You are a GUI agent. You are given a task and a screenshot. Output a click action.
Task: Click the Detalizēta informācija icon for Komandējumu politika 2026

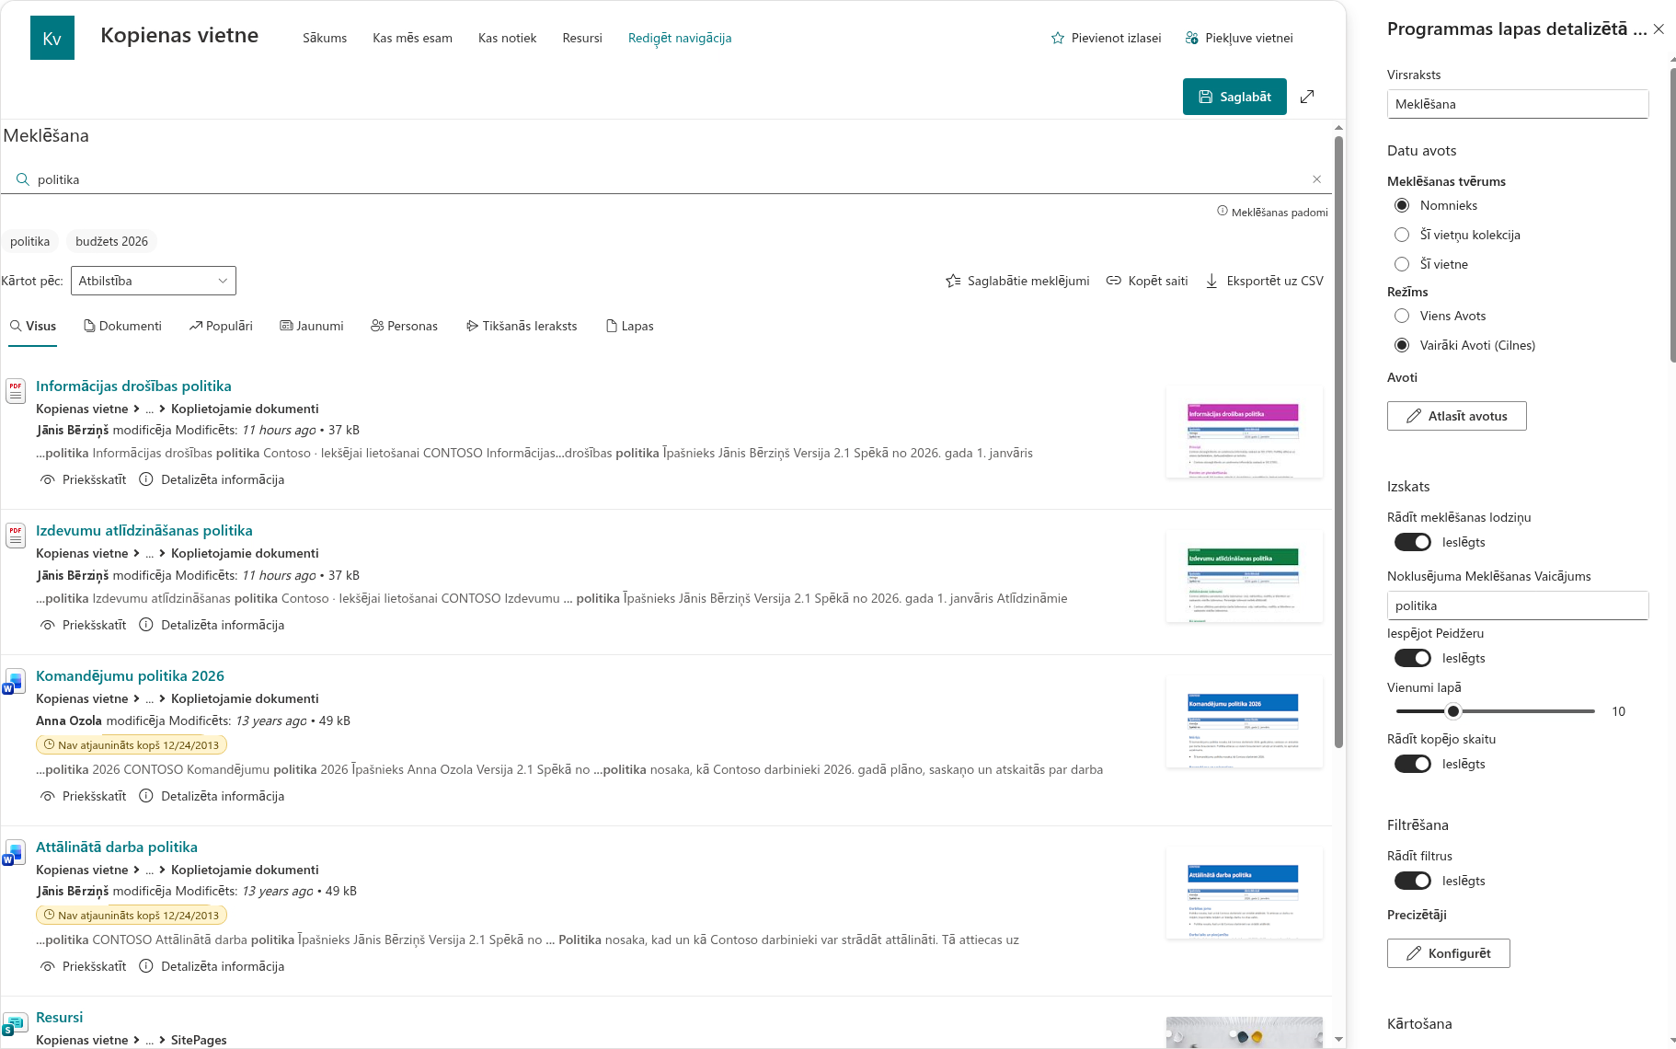[x=146, y=796]
